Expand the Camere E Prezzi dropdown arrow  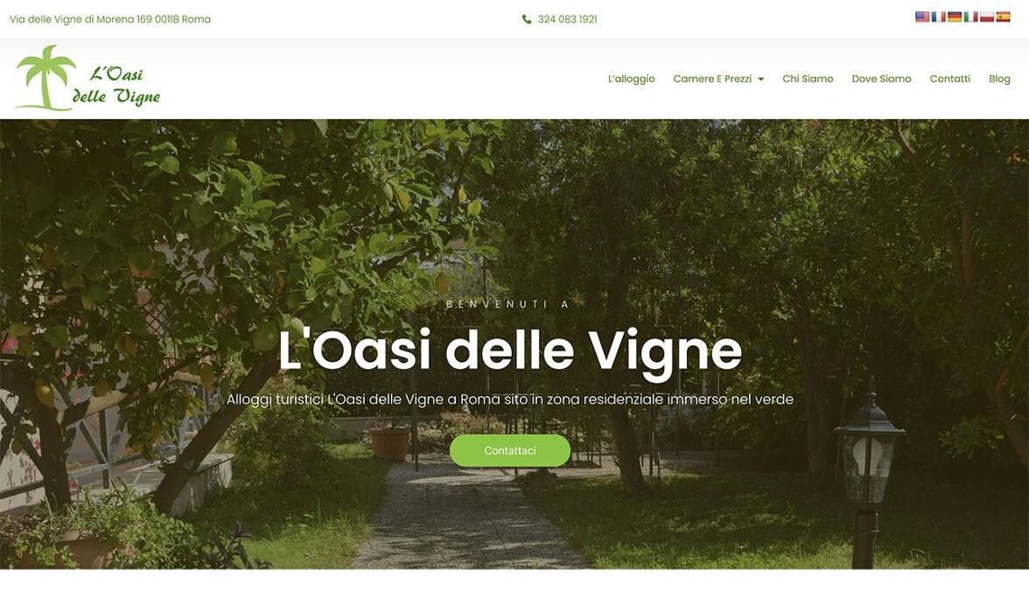(760, 80)
